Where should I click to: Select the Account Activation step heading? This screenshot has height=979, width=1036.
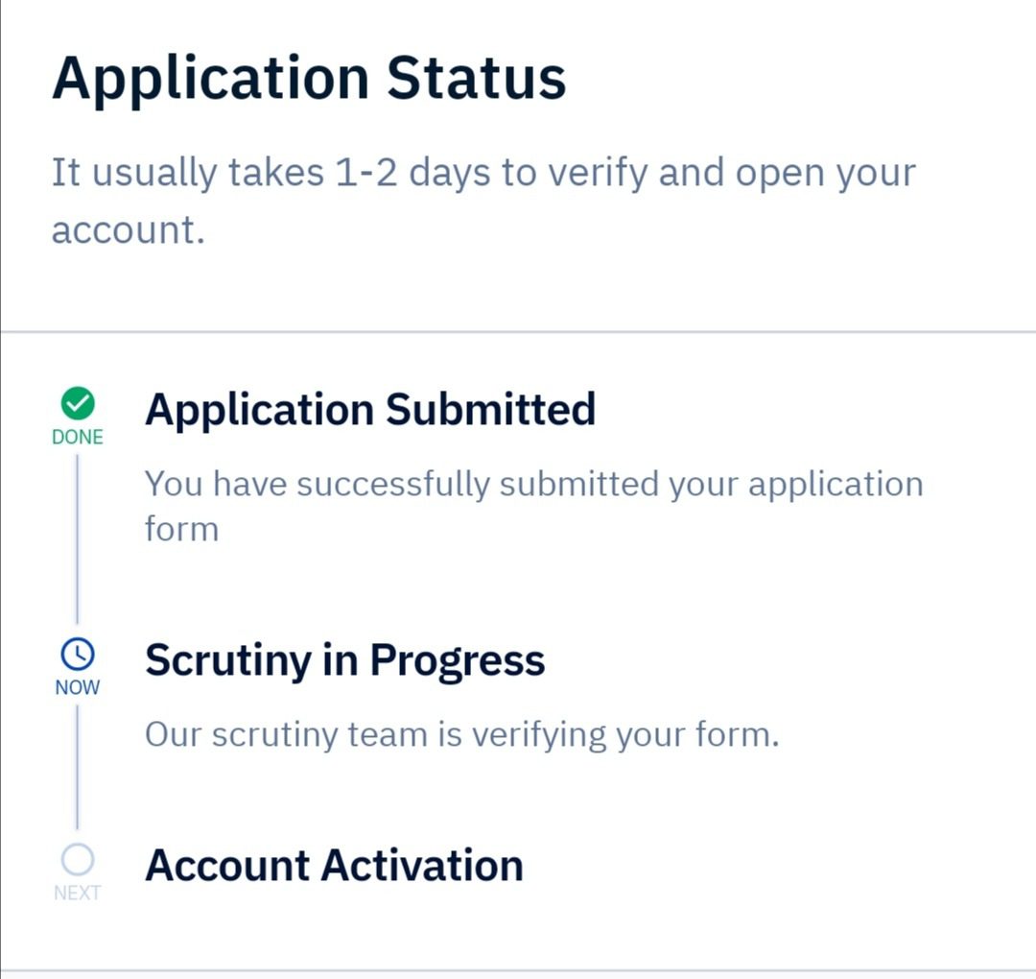click(334, 865)
